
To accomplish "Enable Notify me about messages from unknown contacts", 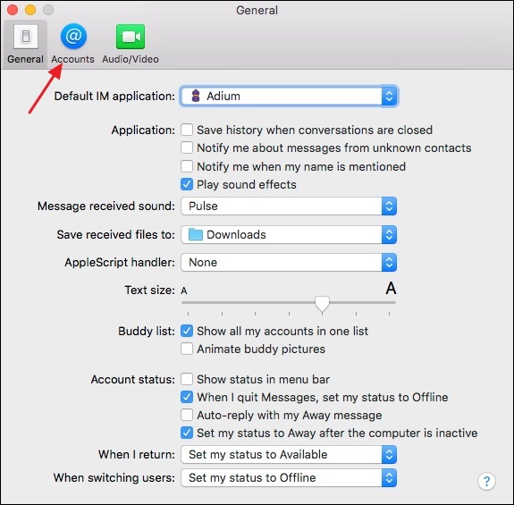I will tap(187, 147).
